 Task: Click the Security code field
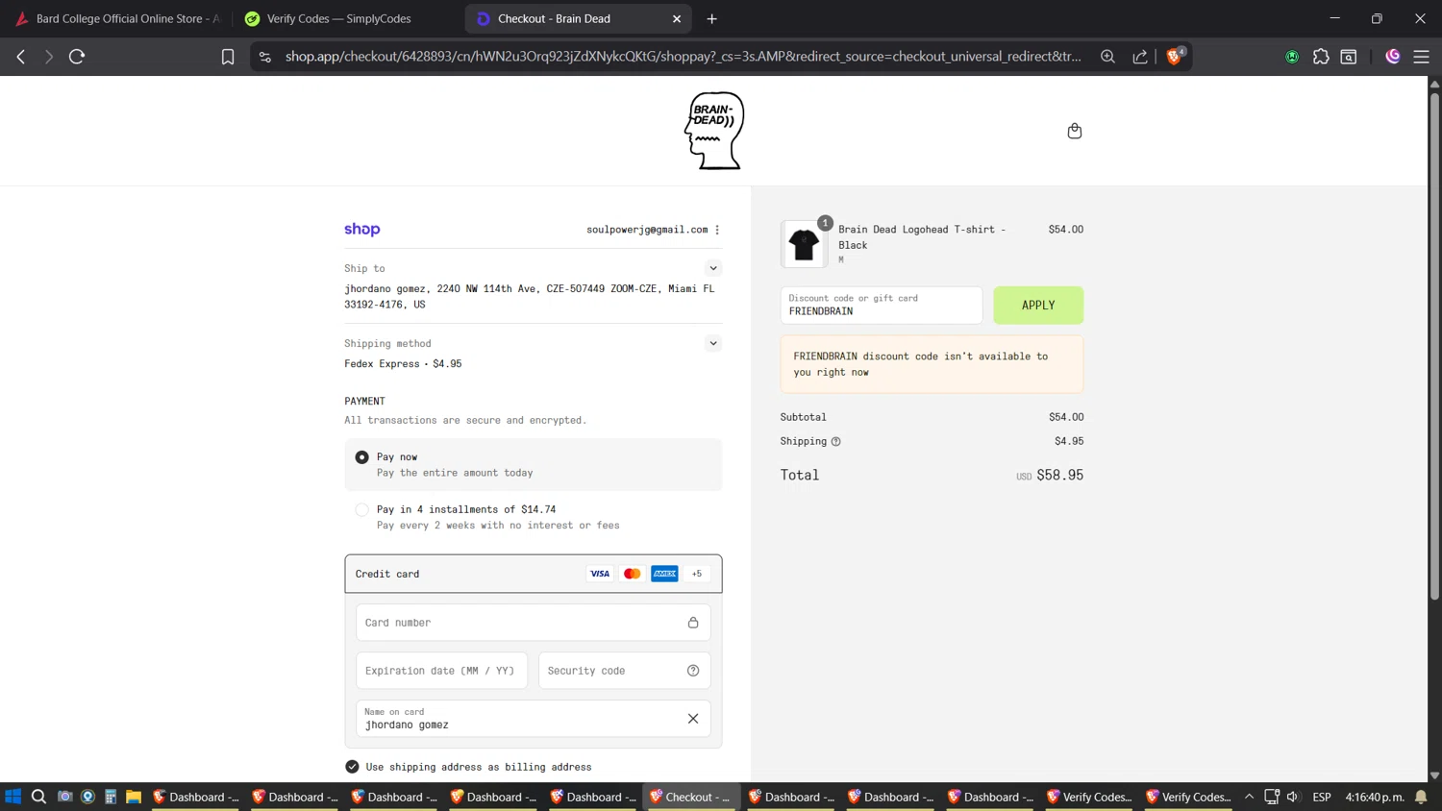[625, 671]
